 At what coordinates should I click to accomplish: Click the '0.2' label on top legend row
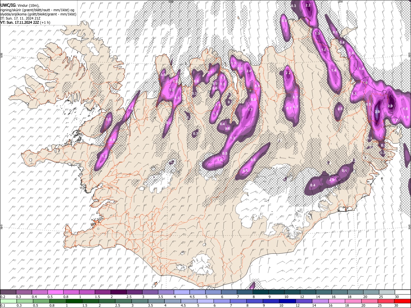click(x=3, y=297)
